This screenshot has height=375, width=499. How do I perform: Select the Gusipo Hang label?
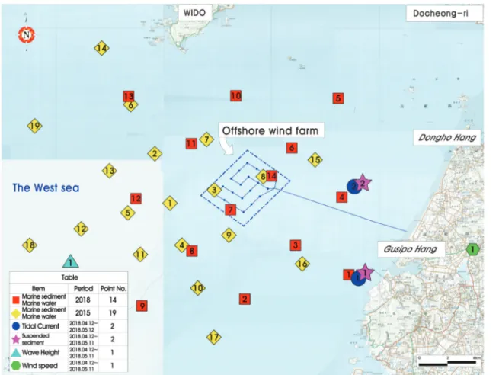click(x=410, y=249)
